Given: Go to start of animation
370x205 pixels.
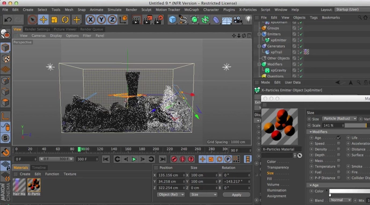Looking at the screenshot, I should click(x=106, y=159).
